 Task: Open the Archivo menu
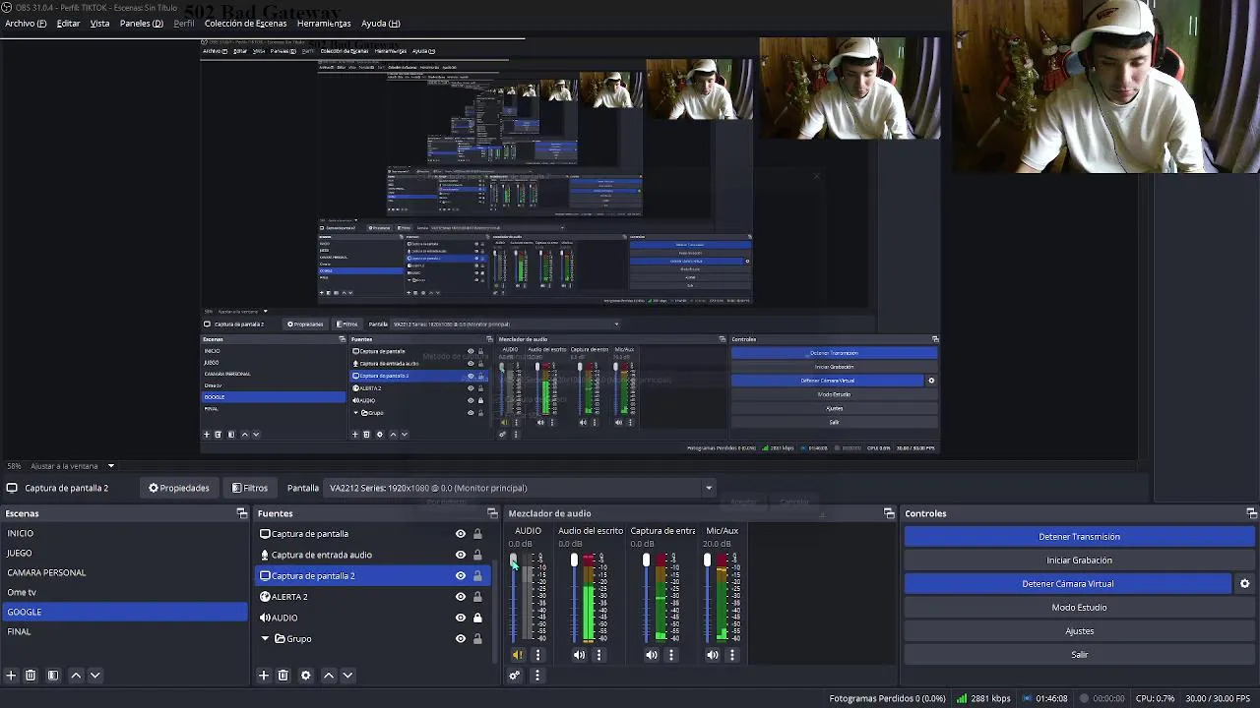26,24
